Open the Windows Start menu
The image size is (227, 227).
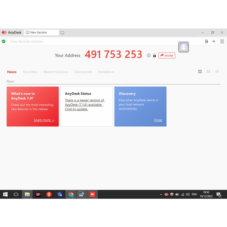5,194
